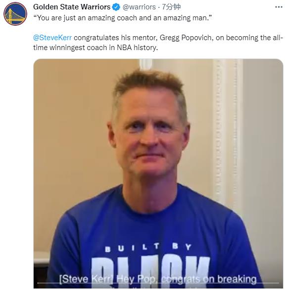Click the "BUILT BY" shirt text in the video
287x290 pixels.
[x=148, y=248]
